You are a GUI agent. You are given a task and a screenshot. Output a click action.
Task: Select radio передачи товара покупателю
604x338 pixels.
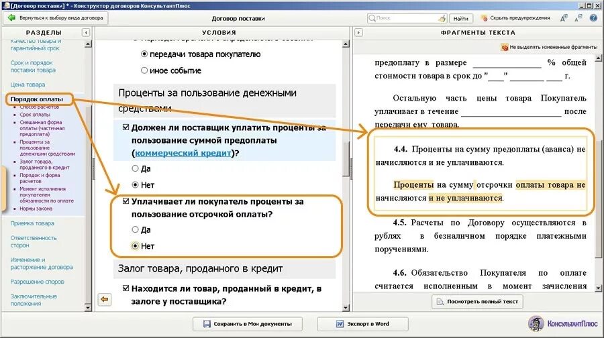(144, 54)
